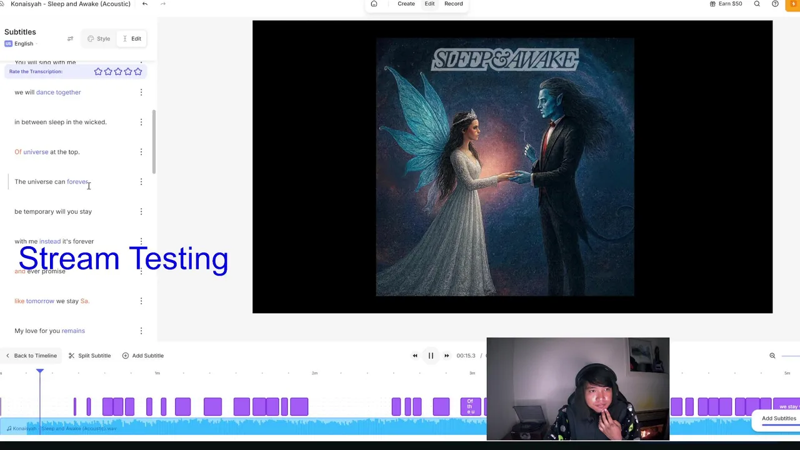
Task: Select subtitle 'The universe can forever'
Action: point(52,182)
